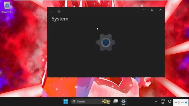
Task: Select the Settings gear taskbar icon
Action: tap(123, 101)
